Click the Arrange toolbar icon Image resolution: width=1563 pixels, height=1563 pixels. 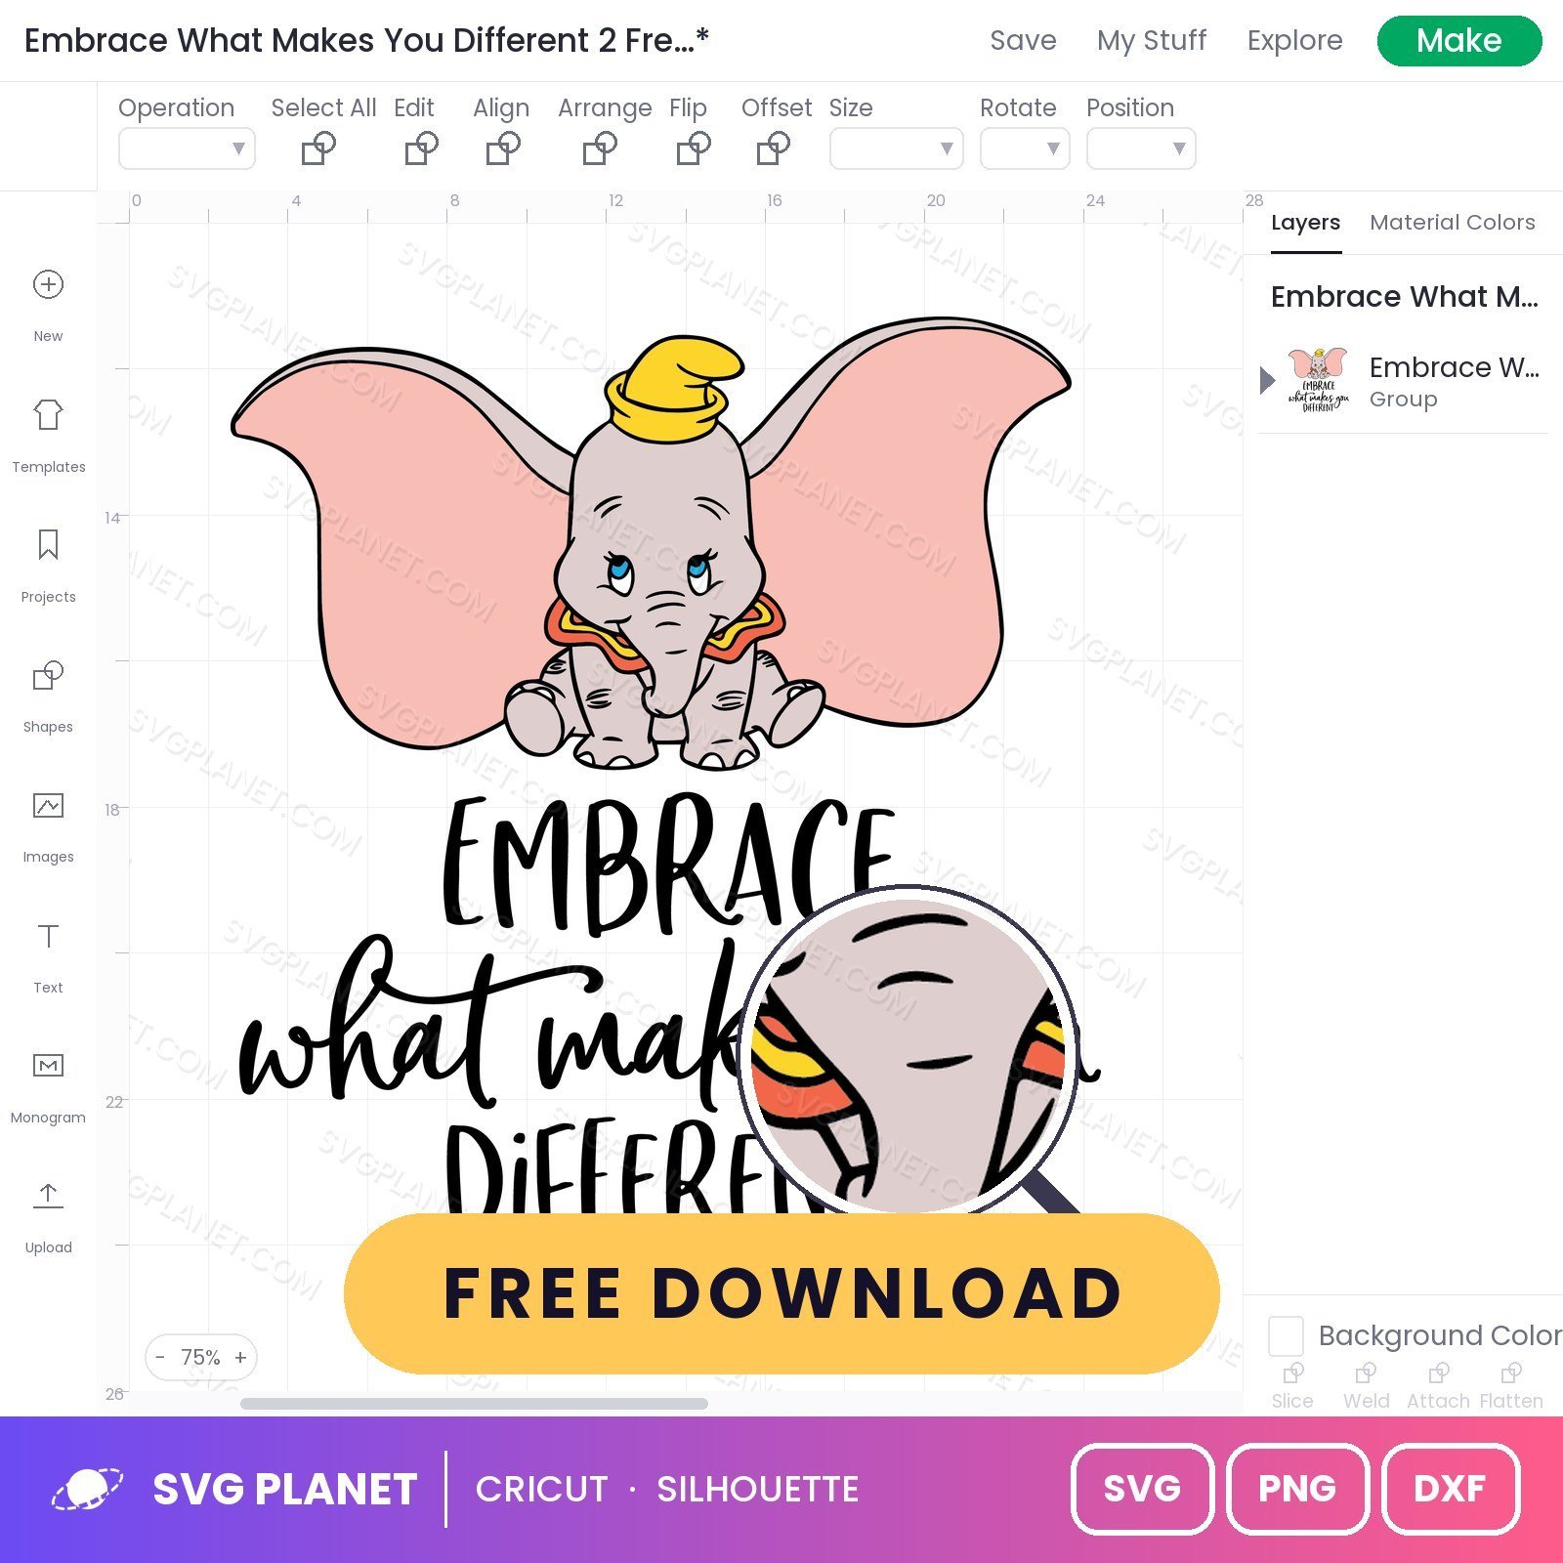pyautogui.click(x=600, y=148)
